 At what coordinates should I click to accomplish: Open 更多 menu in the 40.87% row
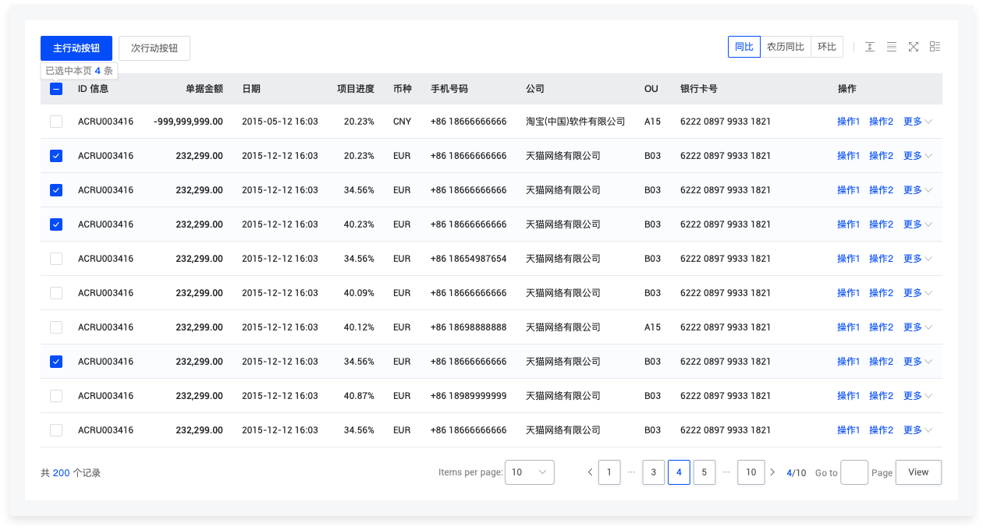tap(917, 396)
